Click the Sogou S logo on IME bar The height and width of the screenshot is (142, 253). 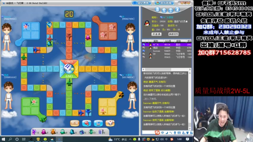pos(157,133)
